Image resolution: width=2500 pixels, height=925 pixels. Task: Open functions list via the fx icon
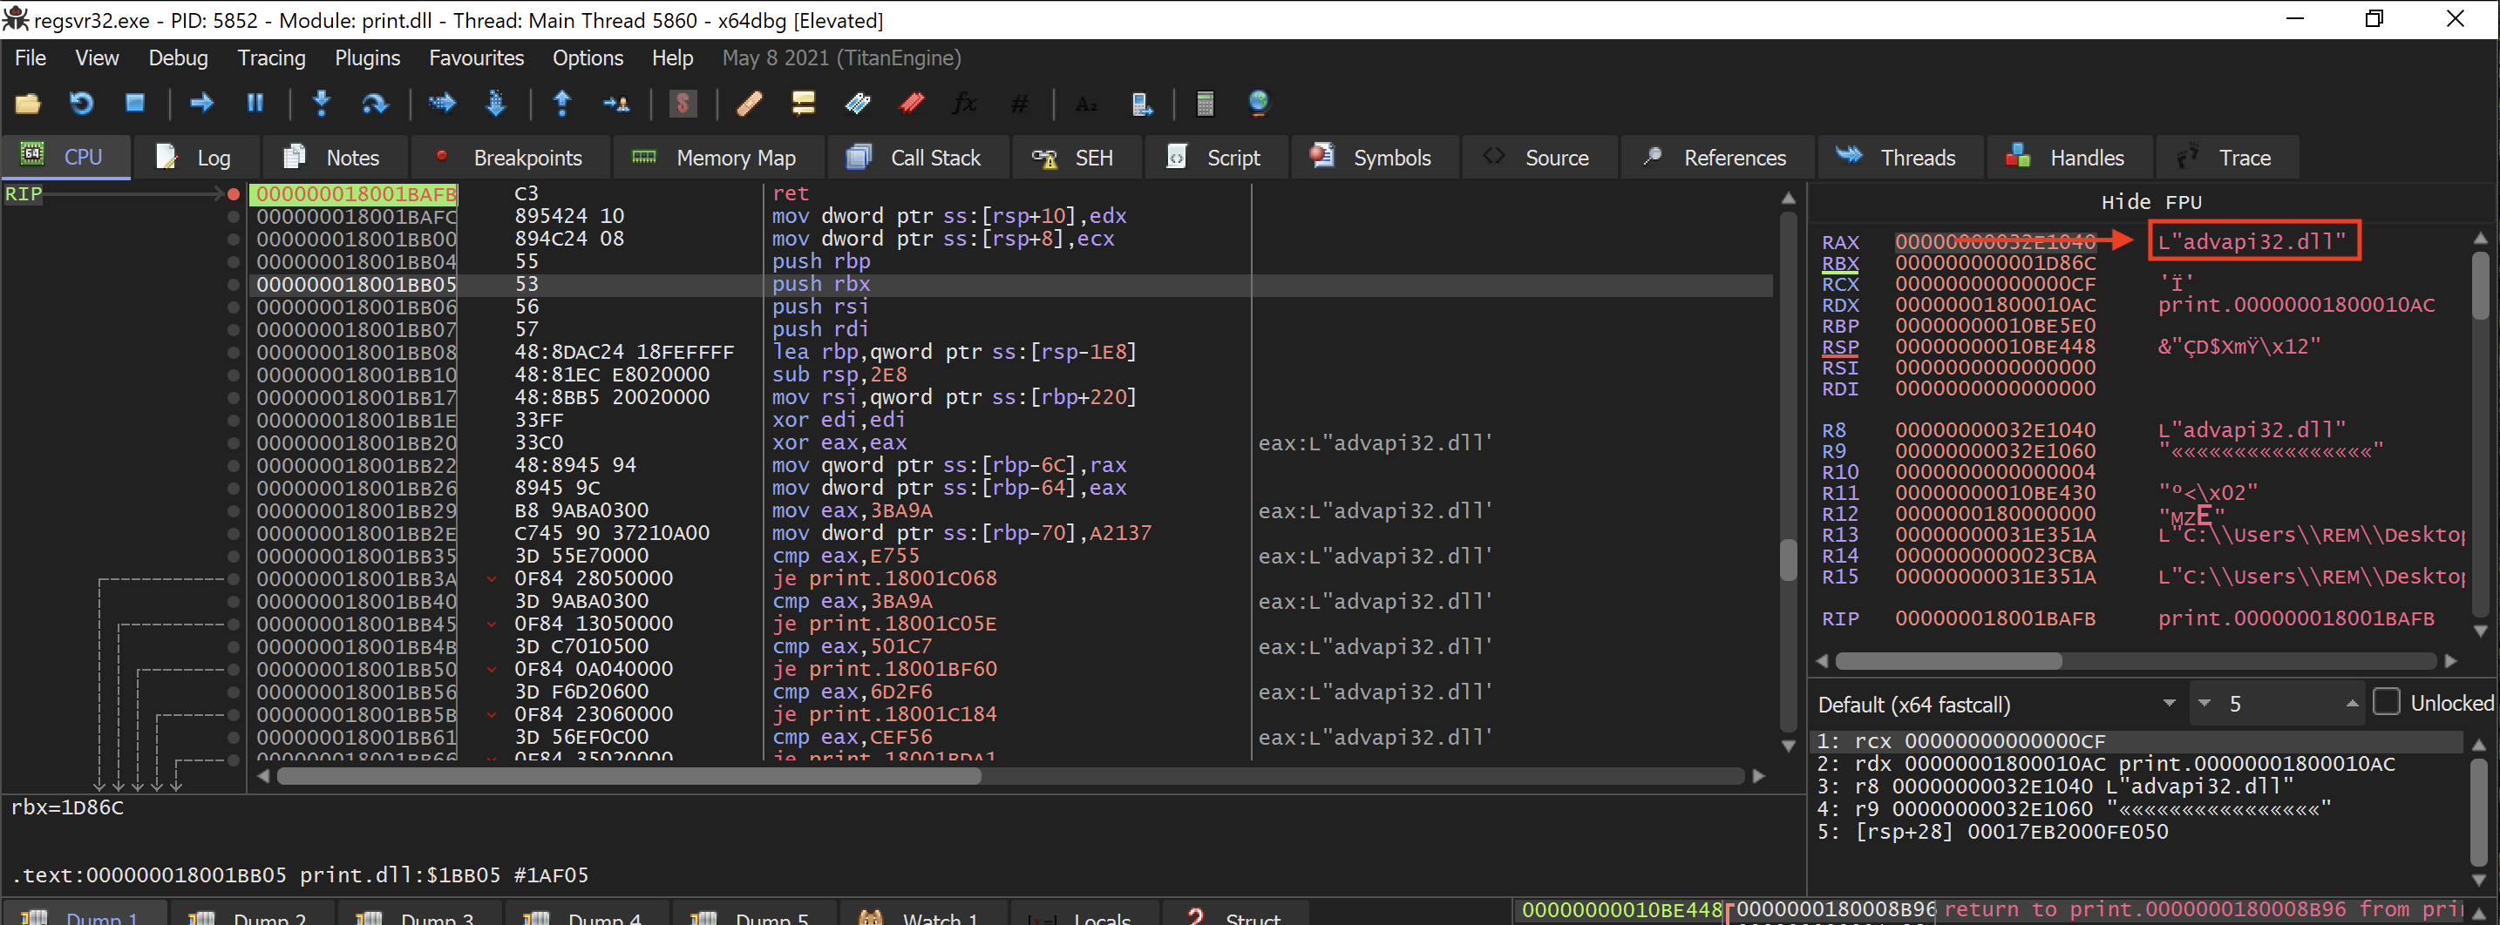pos(965,103)
